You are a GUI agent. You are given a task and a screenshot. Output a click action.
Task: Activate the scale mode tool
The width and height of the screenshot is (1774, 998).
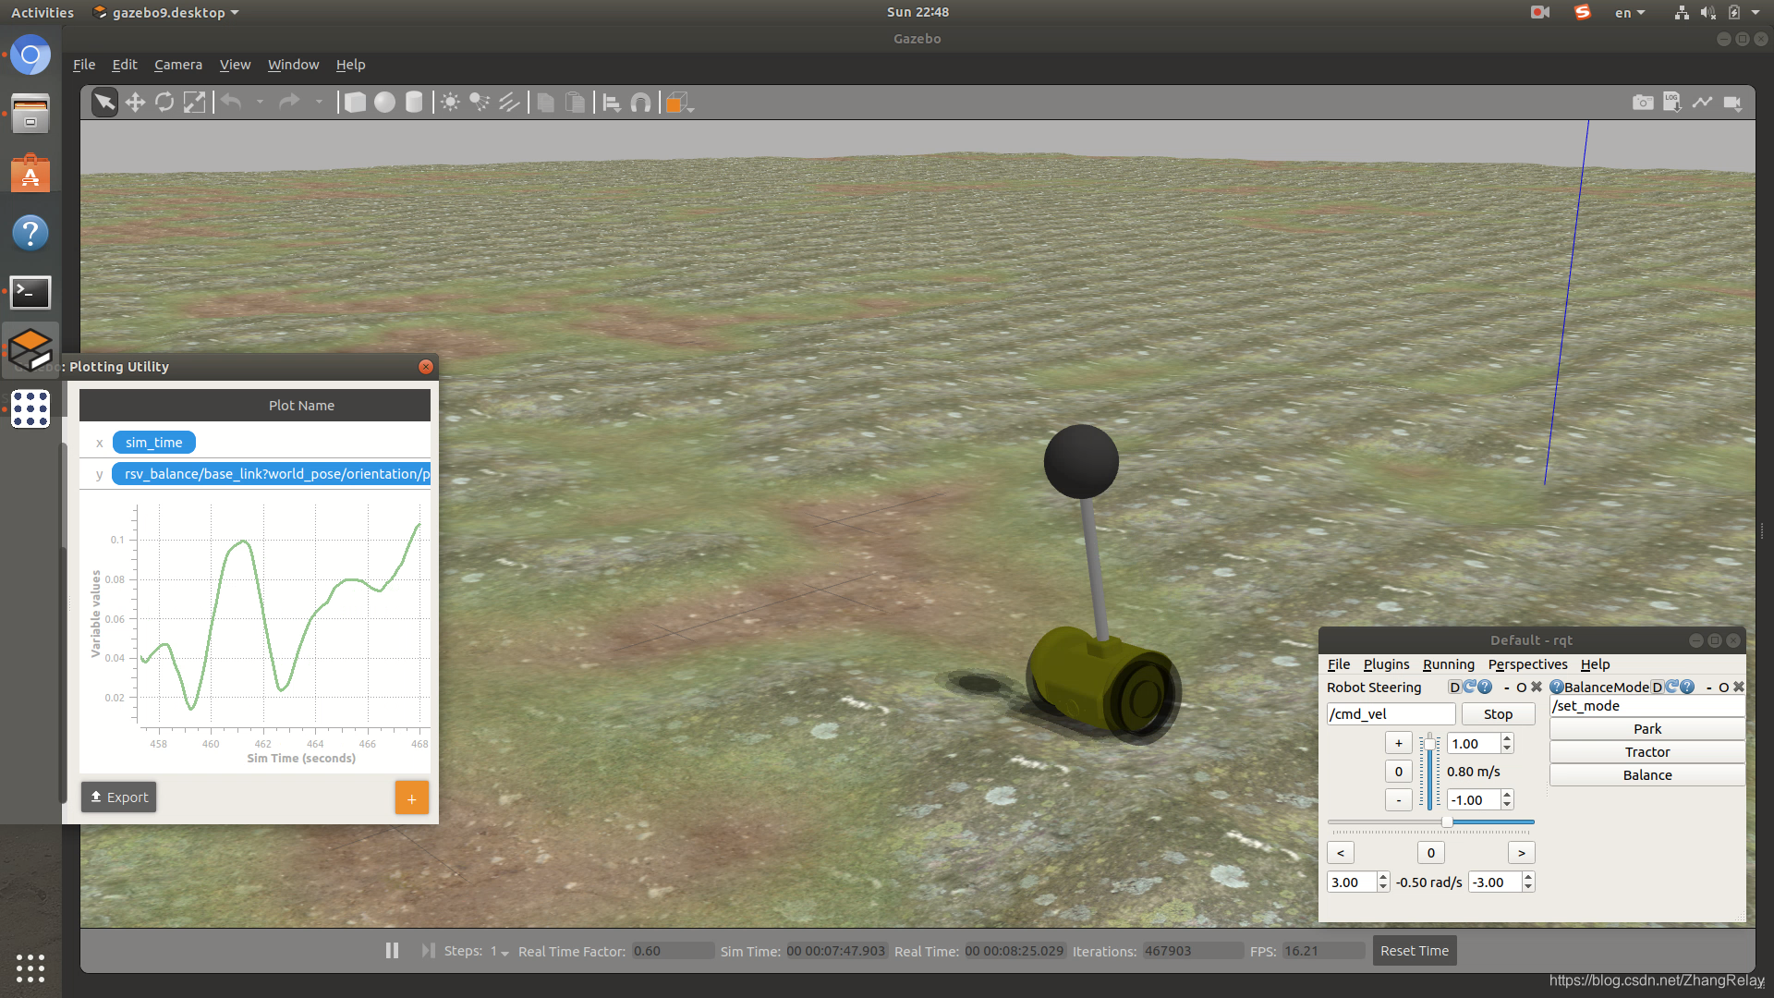[194, 103]
